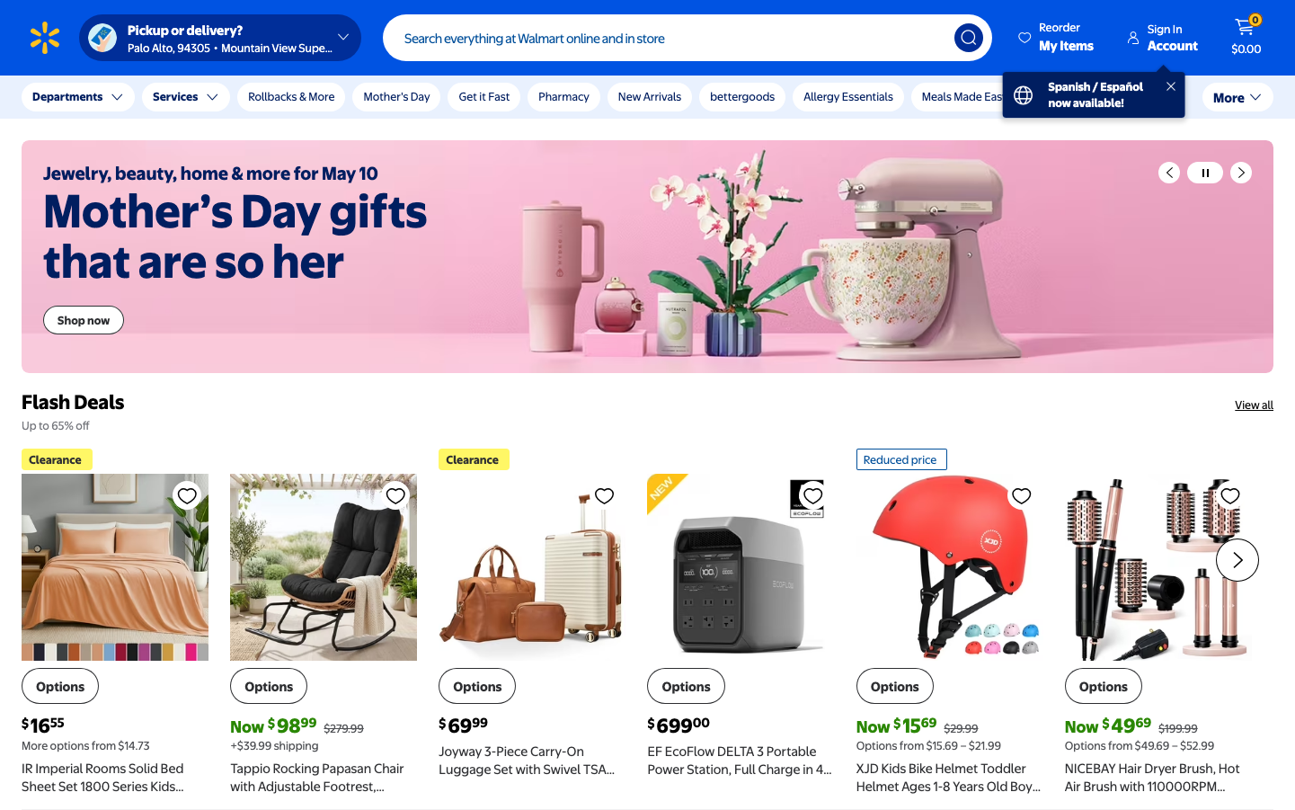Click the Walmart spark logo
Viewport: 1295px width, 810px height.
45,38
